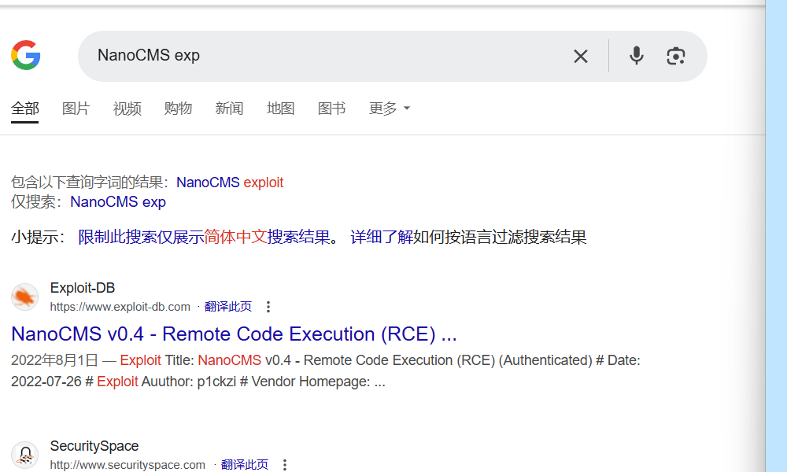Click the Exploit-DB site favicon
Image resolution: width=787 pixels, height=472 pixels.
tap(25, 297)
